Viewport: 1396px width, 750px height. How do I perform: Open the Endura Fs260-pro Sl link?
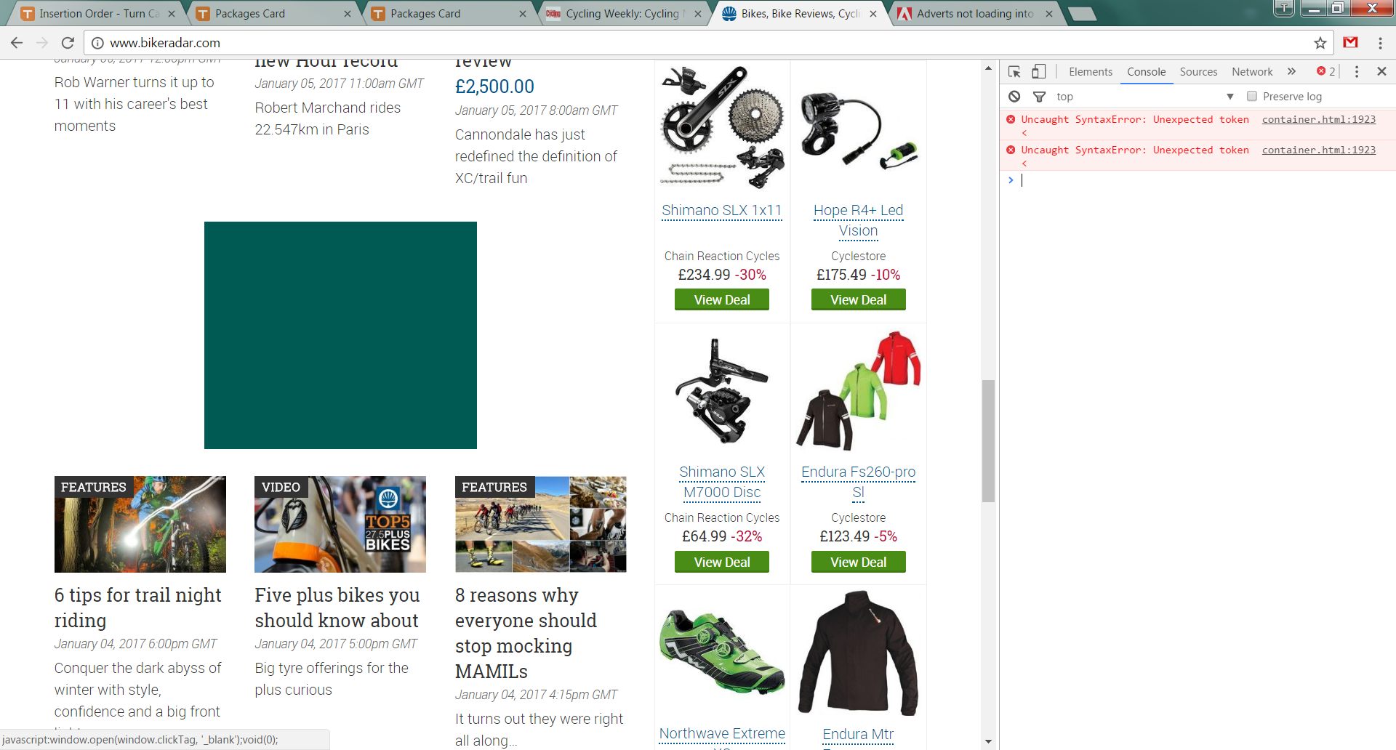coord(859,482)
